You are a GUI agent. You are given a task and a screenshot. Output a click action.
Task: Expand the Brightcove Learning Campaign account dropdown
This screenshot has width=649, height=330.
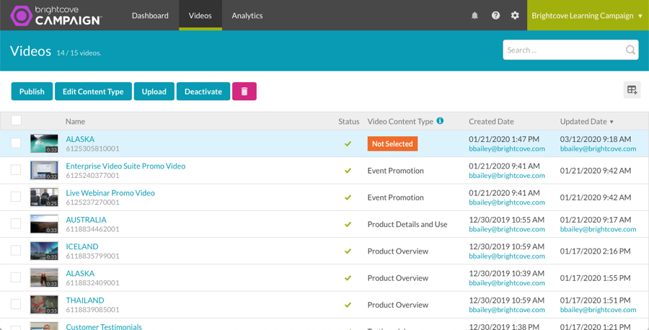click(x=588, y=15)
